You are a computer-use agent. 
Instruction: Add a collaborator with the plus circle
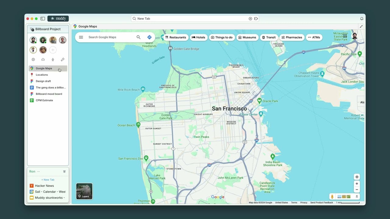[x=53, y=50]
